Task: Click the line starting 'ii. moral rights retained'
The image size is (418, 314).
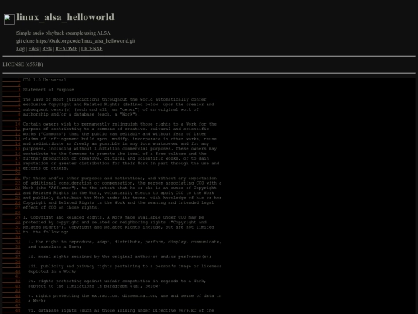Action: click(120, 257)
